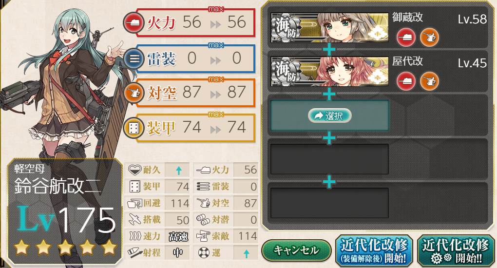
Task: Select the 屋代改 ship banner
Action: [x=329, y=71]
